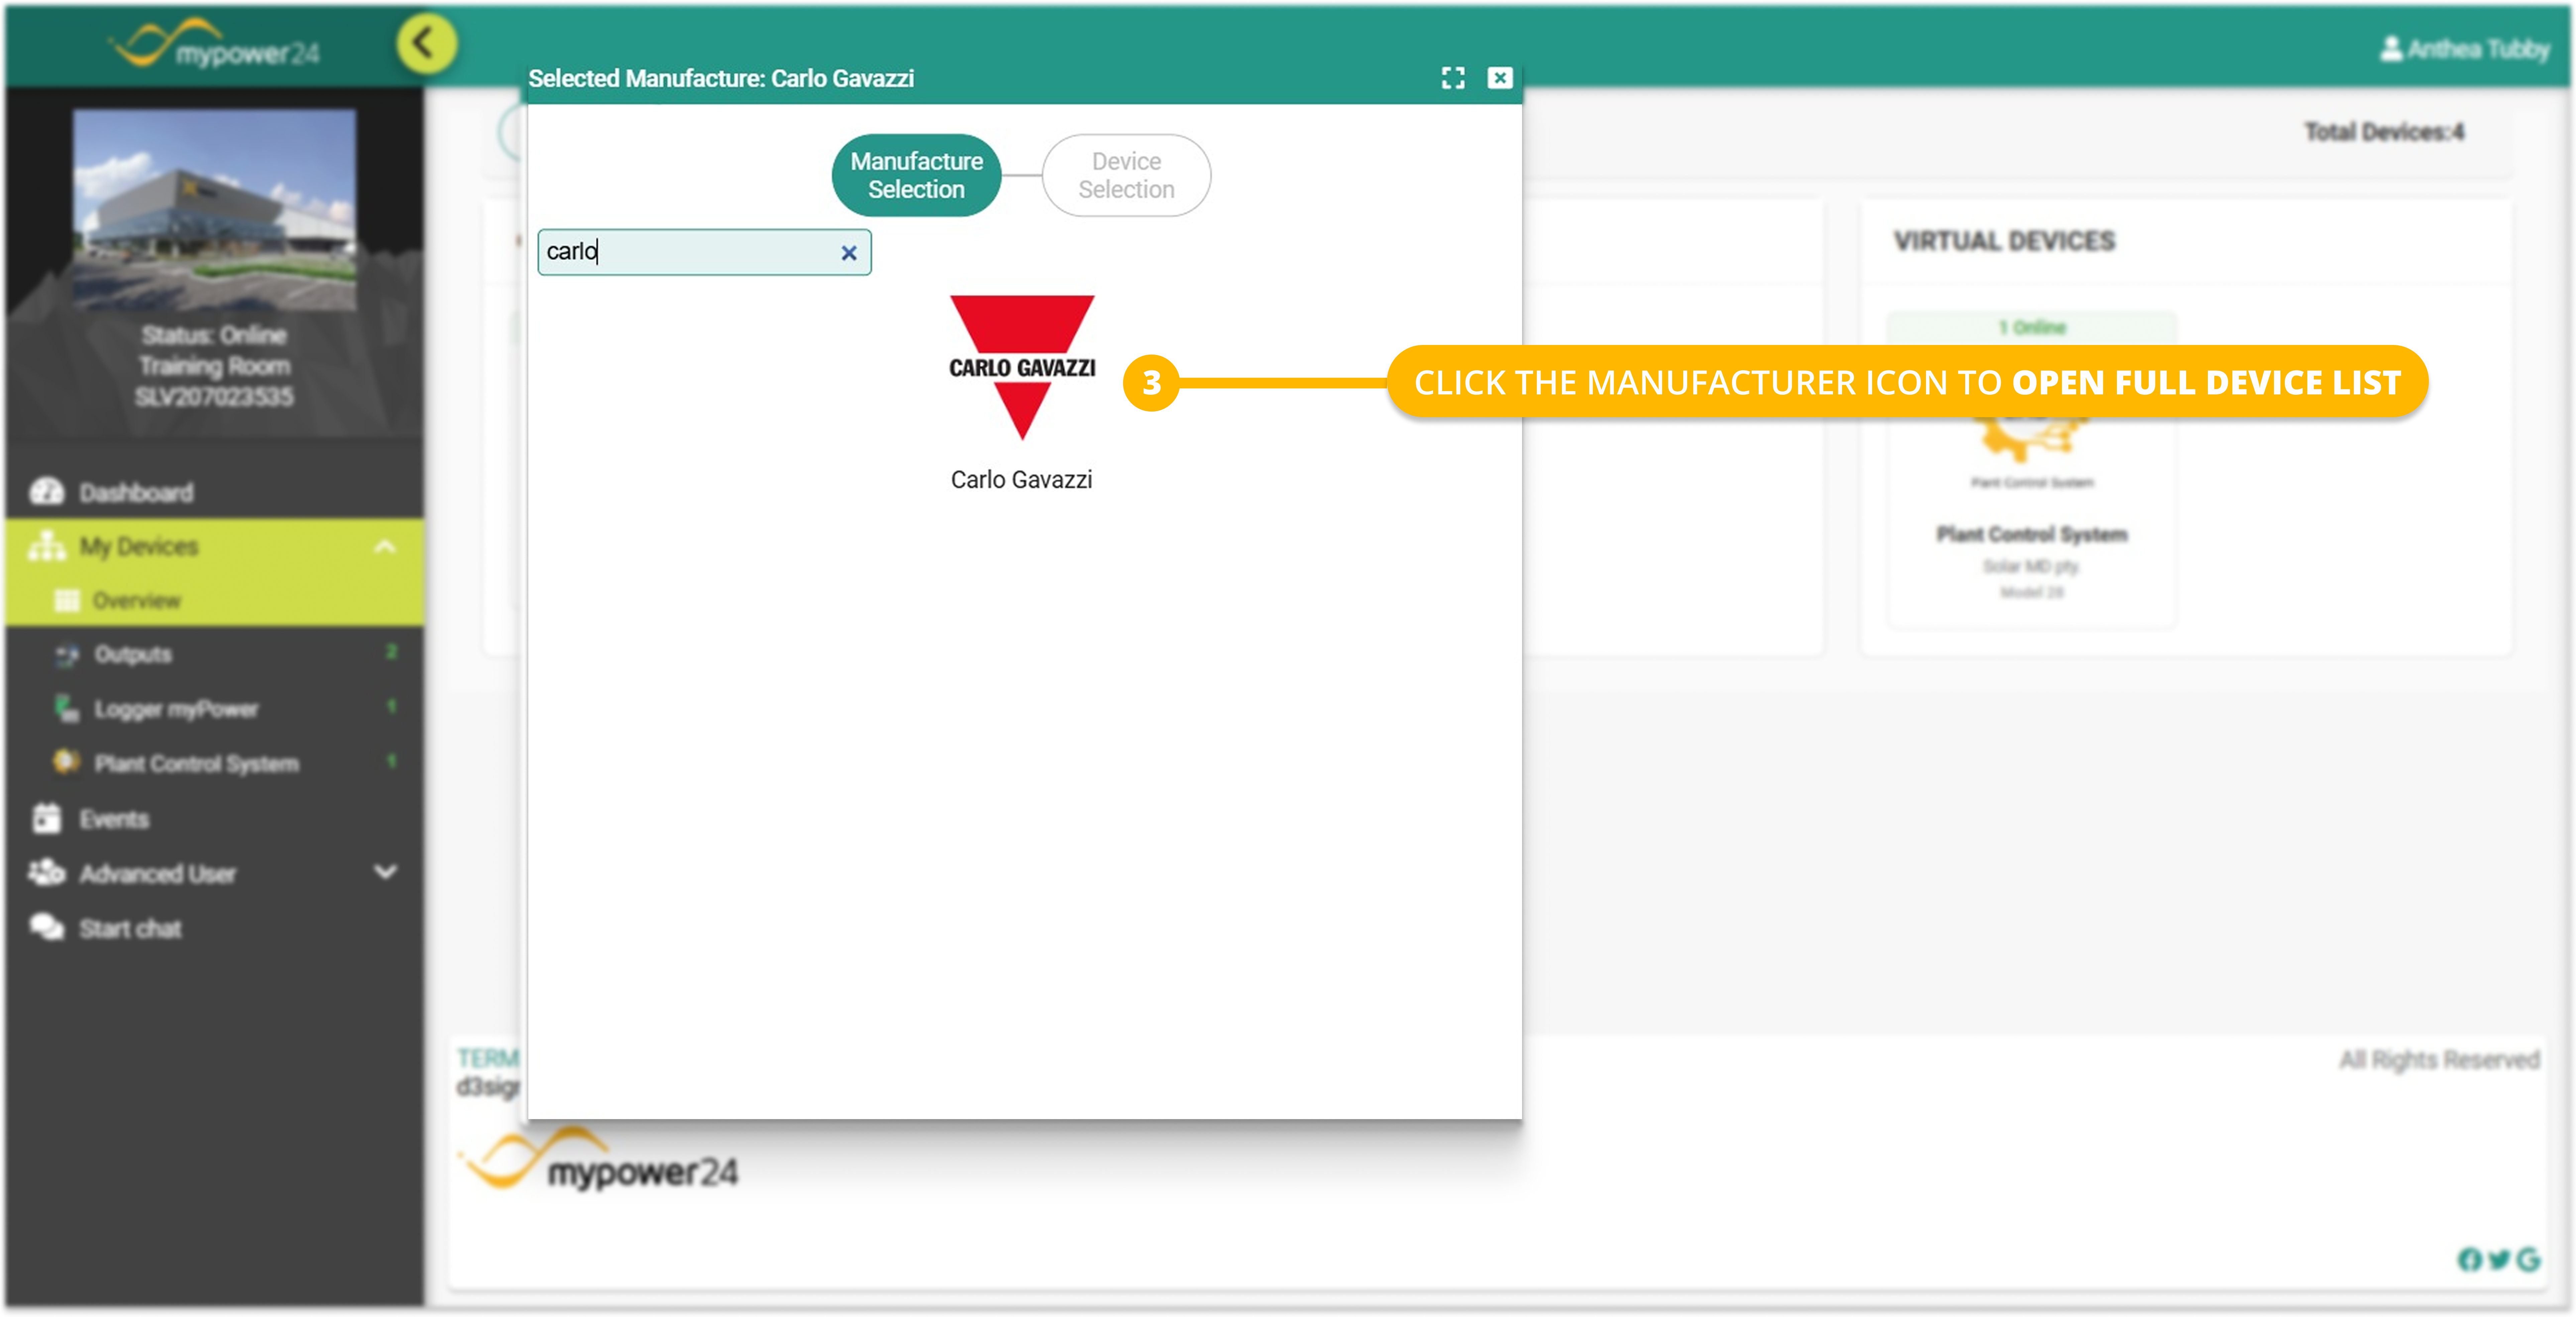Collapse sidebar with yellow back arrow
Screen dimensions: 2576x1317
click(426, 44)
